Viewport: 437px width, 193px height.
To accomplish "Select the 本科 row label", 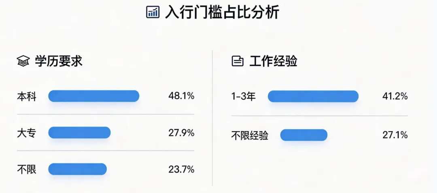I will coord(27,97).
